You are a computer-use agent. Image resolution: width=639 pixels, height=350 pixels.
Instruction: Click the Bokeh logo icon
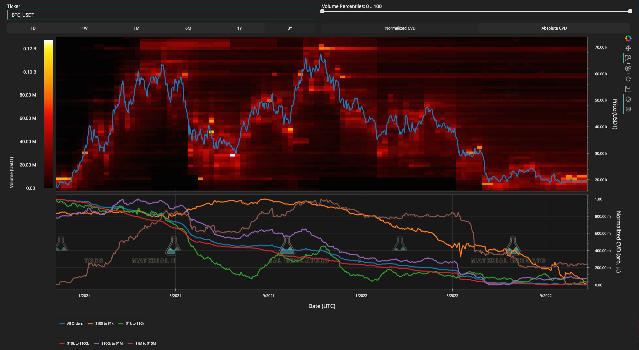click(x=628, y=38)
